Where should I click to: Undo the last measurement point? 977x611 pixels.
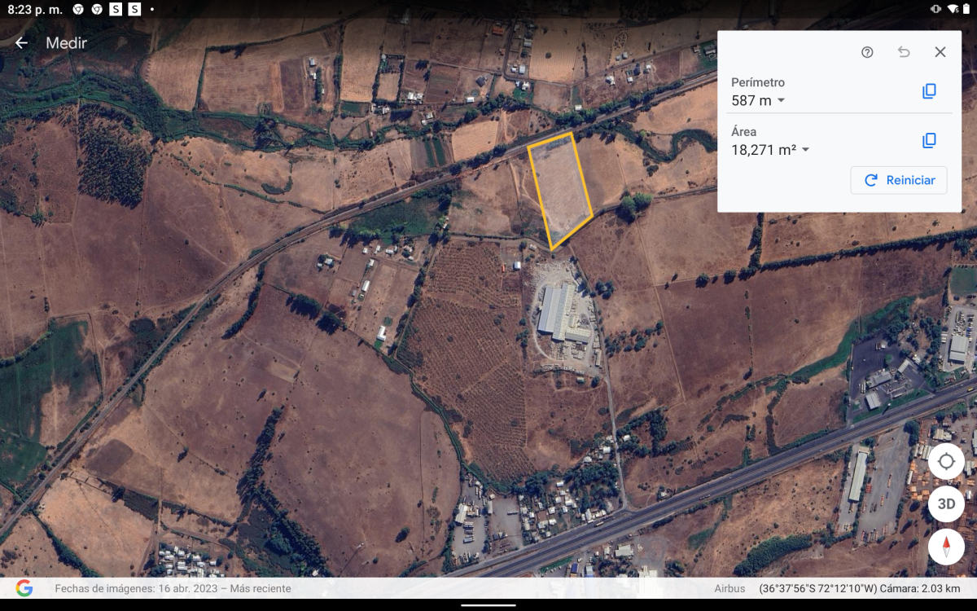tap(904, 52)
